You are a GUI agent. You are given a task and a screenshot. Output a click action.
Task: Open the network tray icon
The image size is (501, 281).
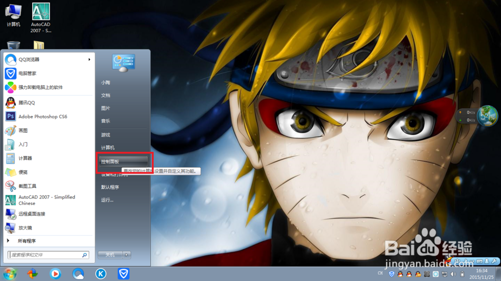pyautogui.click(x=444, y=274)
